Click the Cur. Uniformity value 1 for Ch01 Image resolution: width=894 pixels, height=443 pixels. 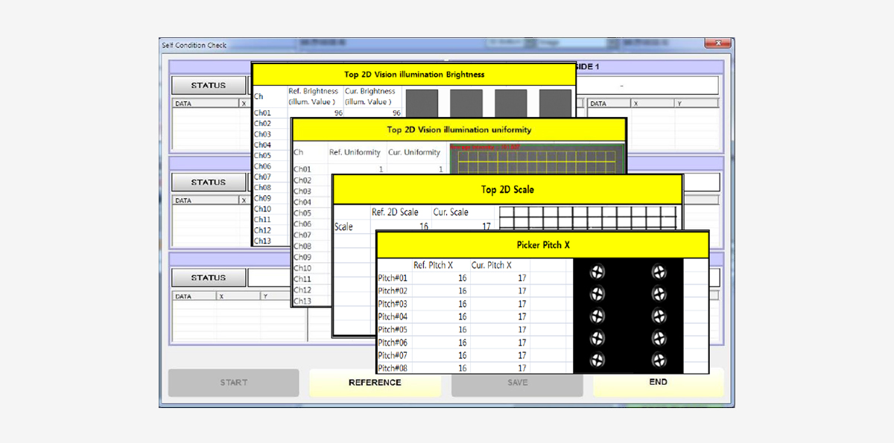coord(440,170)
